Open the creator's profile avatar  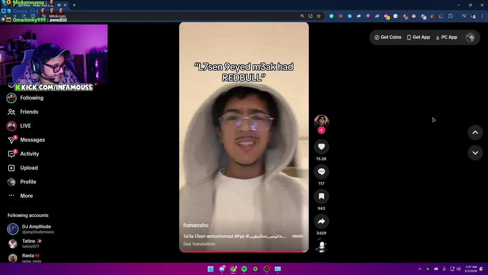[321, 121]
